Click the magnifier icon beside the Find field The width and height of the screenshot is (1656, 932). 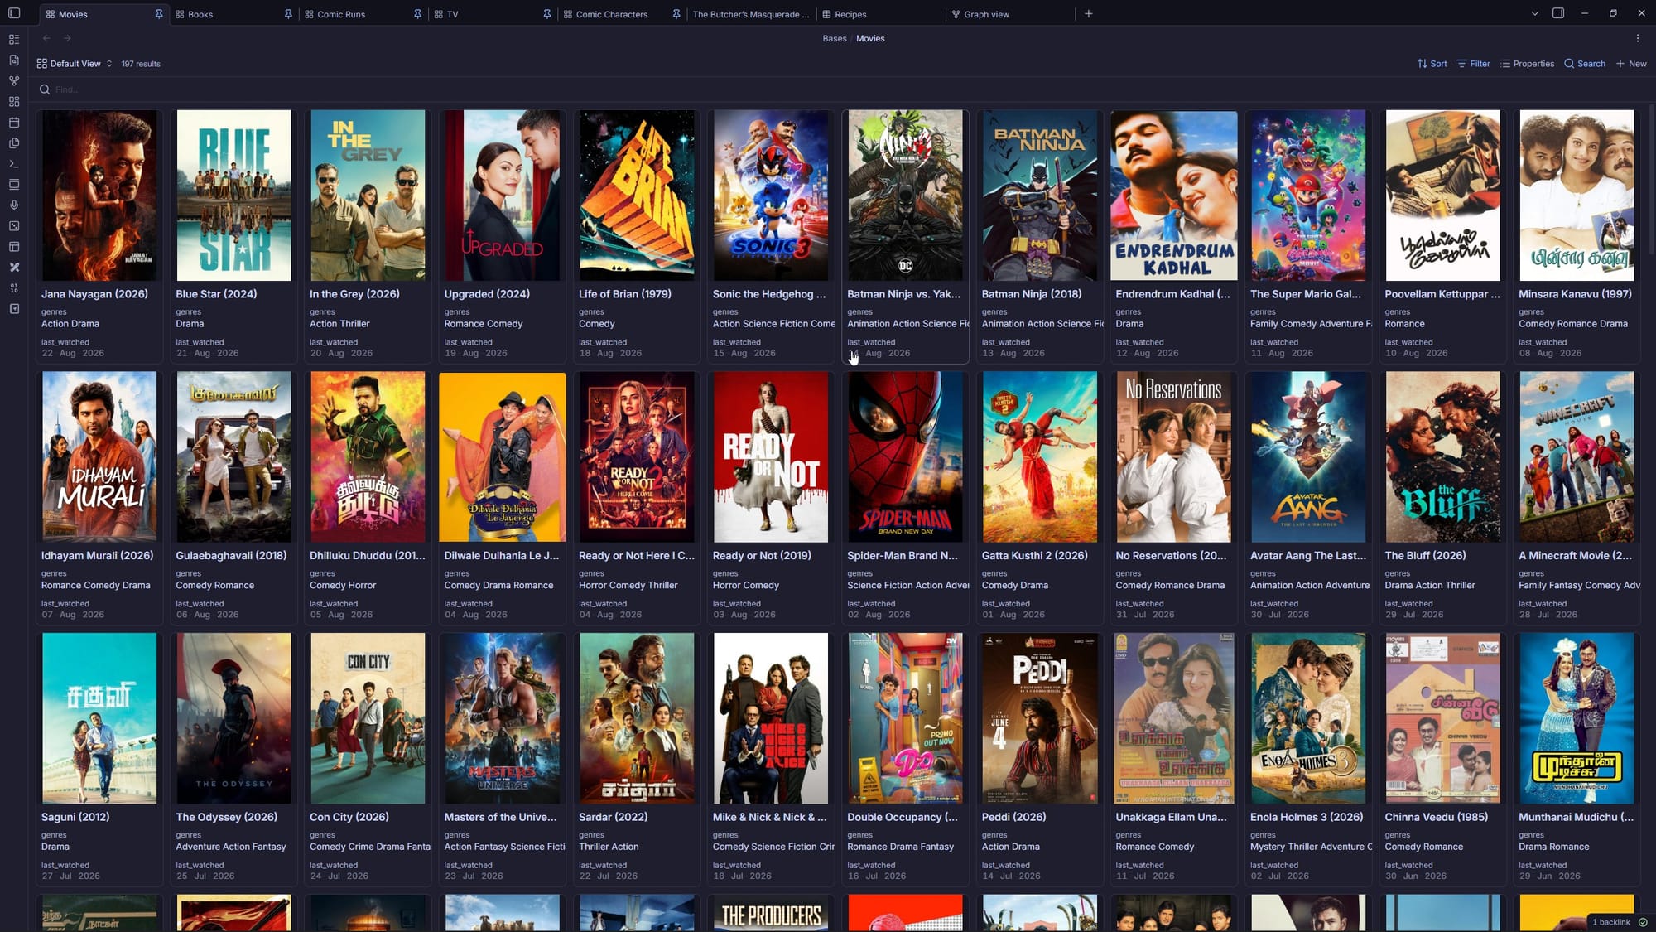pyautogui.click(x=45, y=89)
